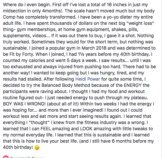Click the opening words "Where do I even begin"

pos(27,5)
